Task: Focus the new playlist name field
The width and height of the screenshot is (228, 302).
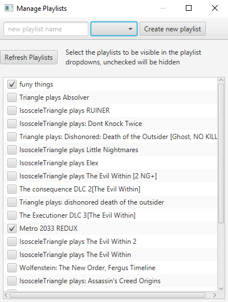Action: (x=46, y=29)
